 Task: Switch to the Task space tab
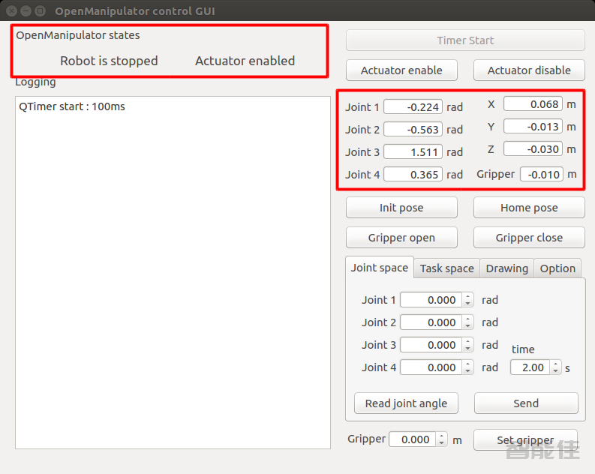[x=447, y=268]
